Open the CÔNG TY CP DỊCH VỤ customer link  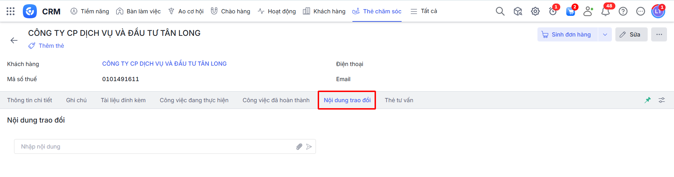164,64
